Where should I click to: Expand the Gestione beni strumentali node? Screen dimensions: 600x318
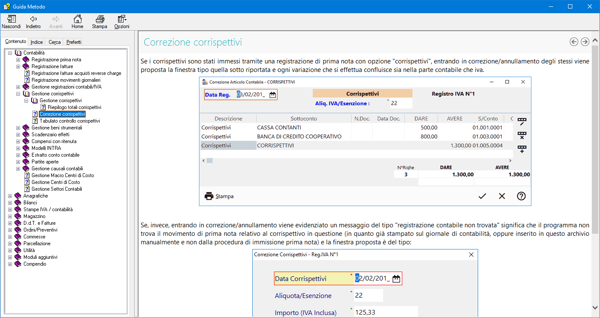pyautogui.click(x=18, y=128)
